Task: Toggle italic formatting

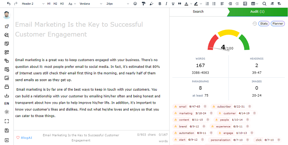Action: click(x=166, y=4)
